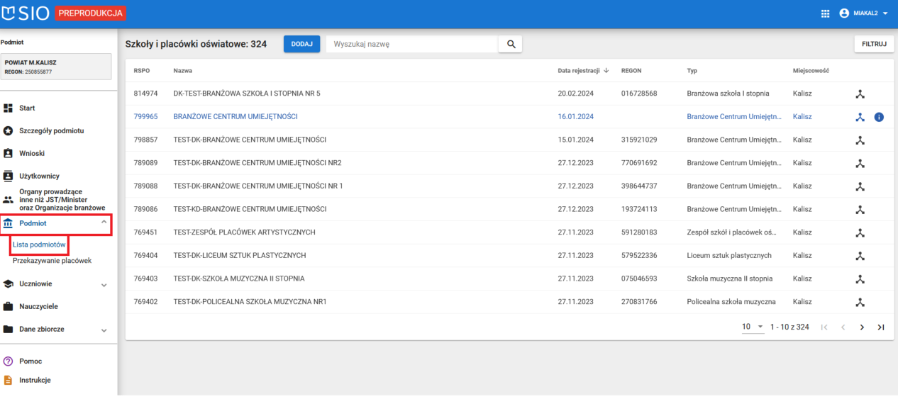Open the apps grid icon in header
Viewport: 898px width, 399px height.
[825, 13]
